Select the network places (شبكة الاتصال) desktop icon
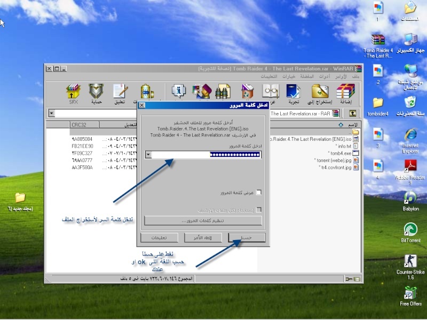Viewport: 427px width, 320px height. coord(410,77)
